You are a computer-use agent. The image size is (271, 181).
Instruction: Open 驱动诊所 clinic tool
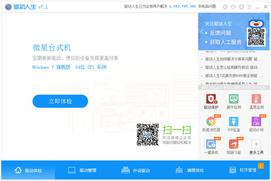pos(256,124)
